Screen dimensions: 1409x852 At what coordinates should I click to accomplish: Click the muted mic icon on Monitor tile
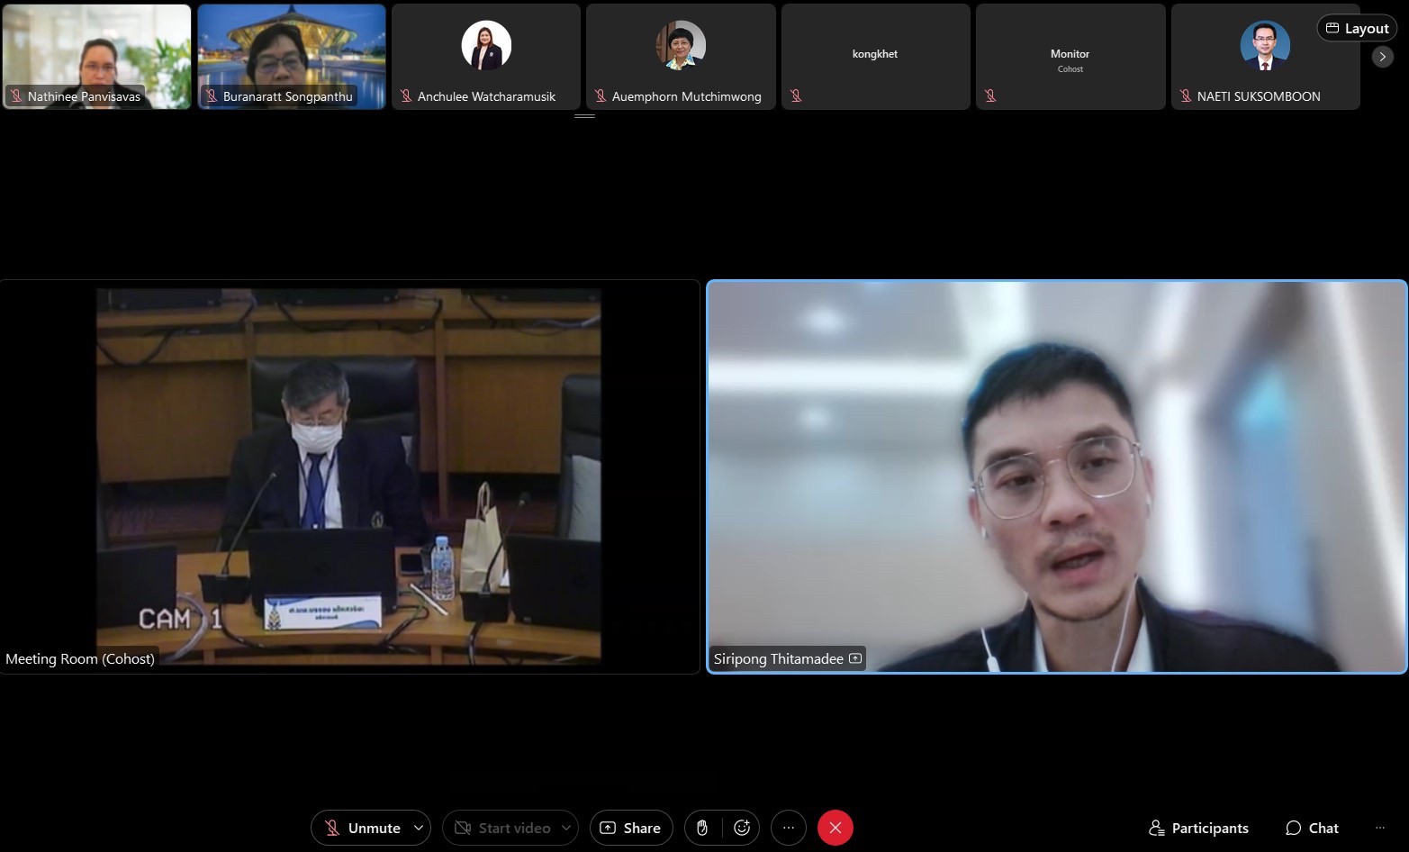click(990, 95)
